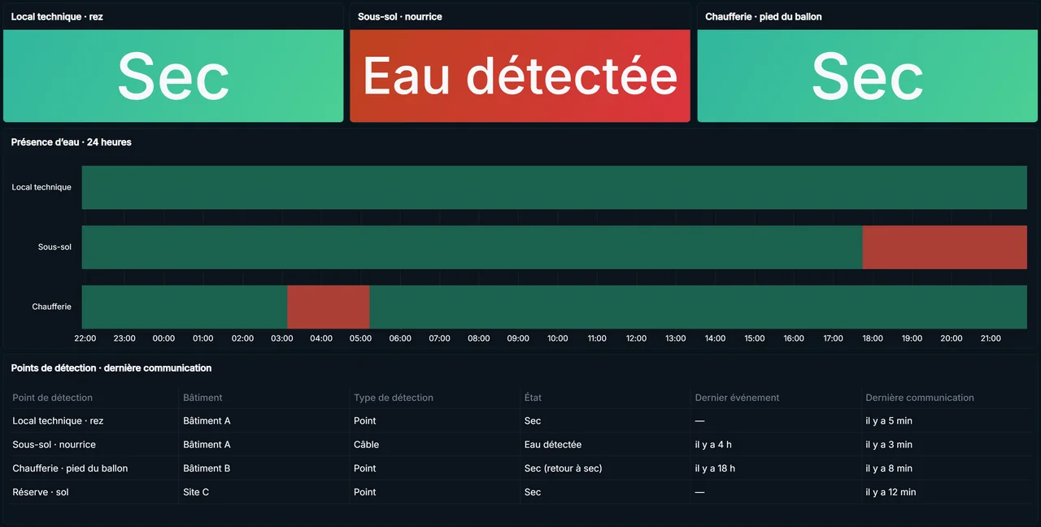1041x527 pixels.
Task: Open the Points de détection panel title
Action: point(111,368)
